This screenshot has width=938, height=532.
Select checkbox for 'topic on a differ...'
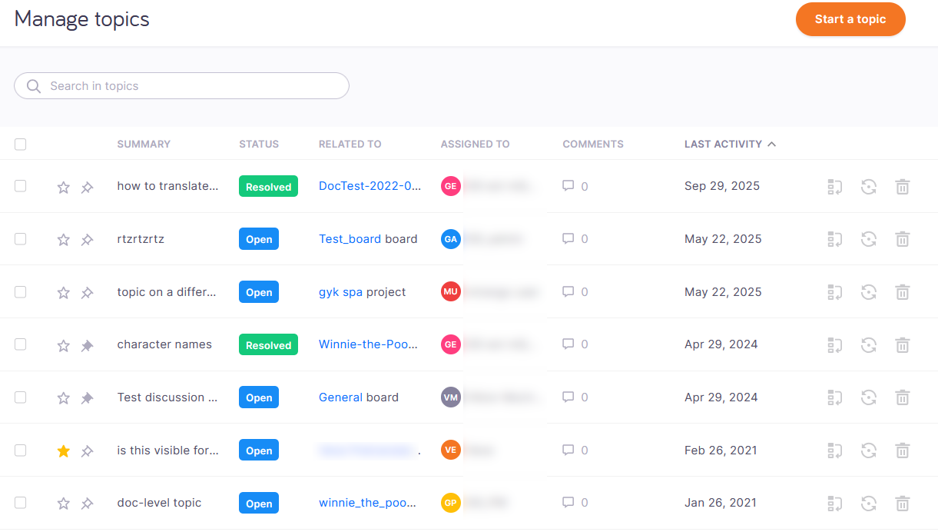[x=21, y=292]
